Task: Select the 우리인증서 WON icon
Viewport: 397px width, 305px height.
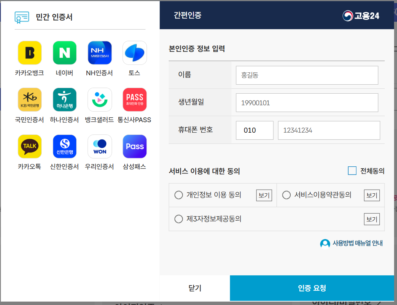Action: [x=100, y=147]
